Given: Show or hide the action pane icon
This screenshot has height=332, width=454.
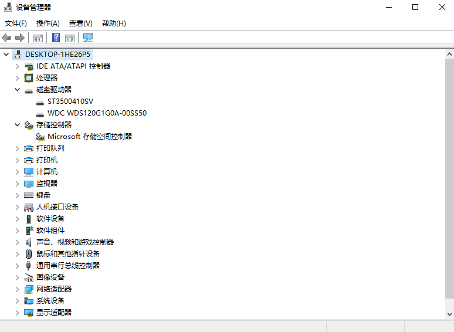Looking at the screenshot, I should tap(70, 38).
